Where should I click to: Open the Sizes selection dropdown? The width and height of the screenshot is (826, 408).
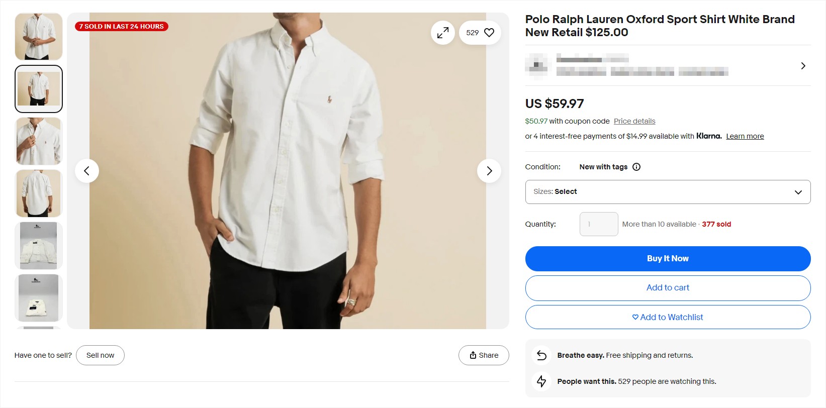(x=667, y=192)
